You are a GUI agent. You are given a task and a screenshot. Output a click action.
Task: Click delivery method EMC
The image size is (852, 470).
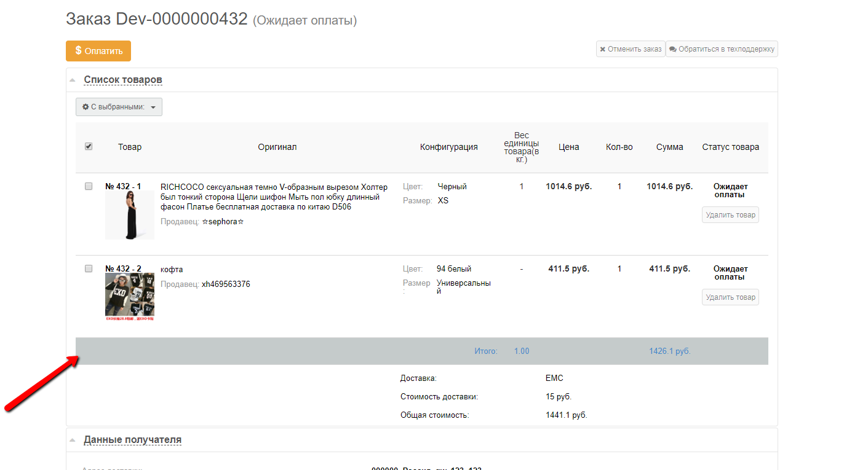[554, 378]
